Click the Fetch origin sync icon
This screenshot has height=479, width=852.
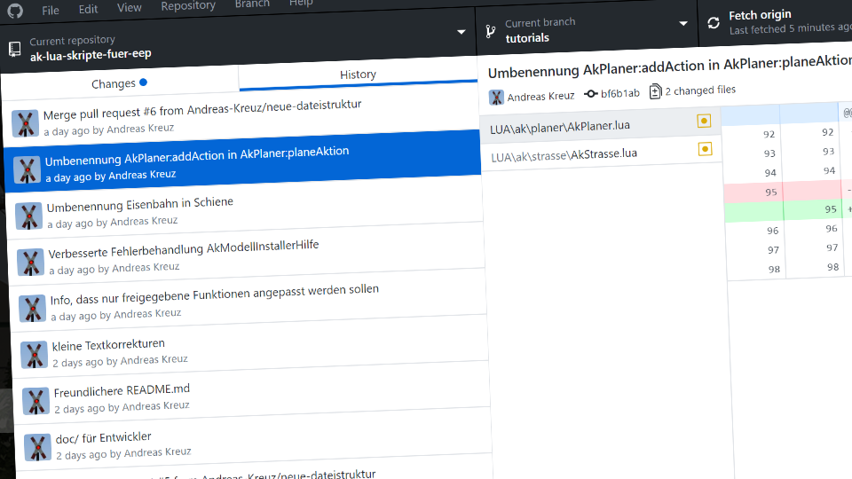click(x=714, y=23)
